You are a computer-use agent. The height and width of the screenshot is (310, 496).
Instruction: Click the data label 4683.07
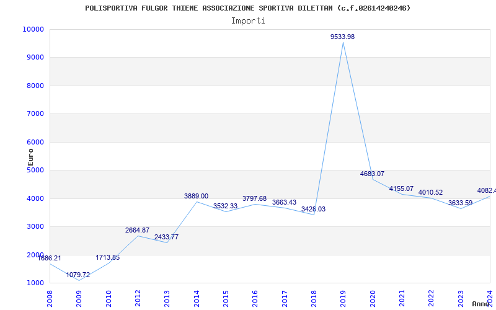pos(372,174)
